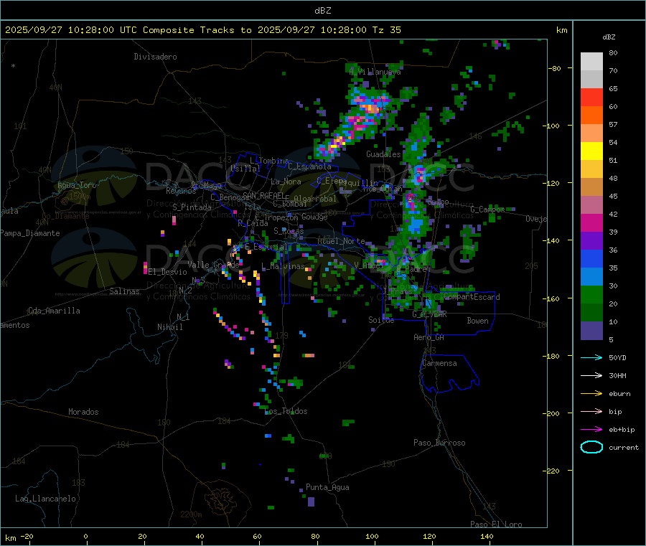Click the 140 tick on horizontal axis
This screenshot has height=546, width=646.
[487, 536]
